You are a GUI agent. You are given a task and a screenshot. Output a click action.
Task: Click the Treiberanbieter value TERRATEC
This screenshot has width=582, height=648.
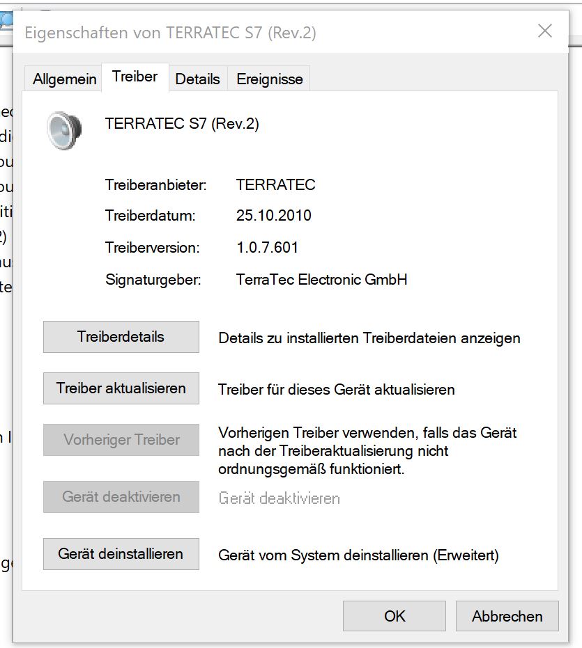coord(276,185)
